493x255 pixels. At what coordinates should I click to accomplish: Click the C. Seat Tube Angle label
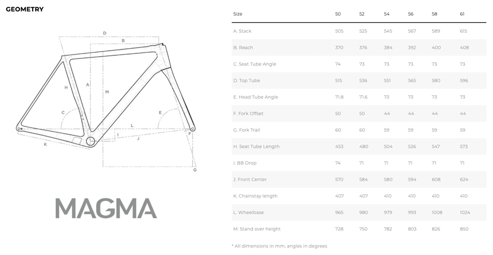pos(255,64)
